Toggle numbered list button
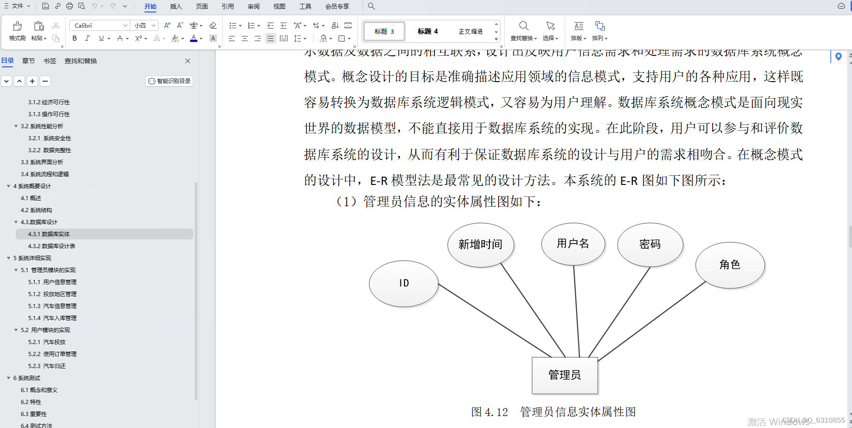This screenshot has width=852, height=428. [251, 25]
